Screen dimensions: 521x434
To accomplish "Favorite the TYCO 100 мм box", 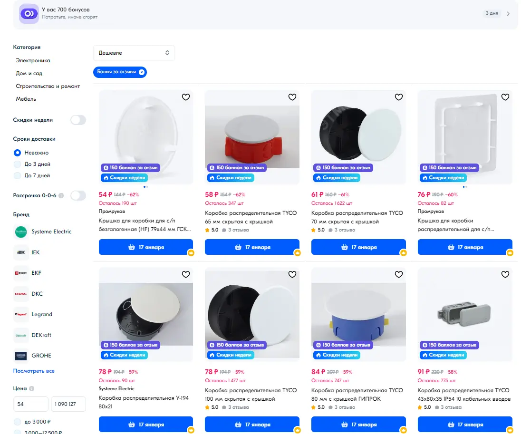I will tap(292, 274).
